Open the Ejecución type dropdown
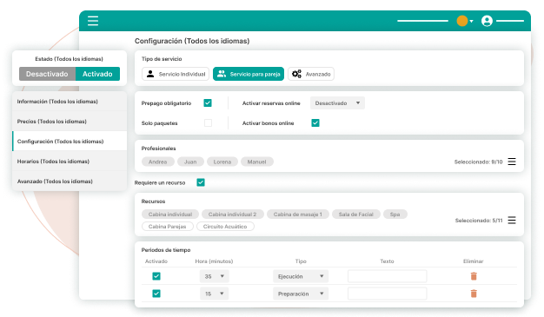This screenshot has height=317, width=544. 301,276
